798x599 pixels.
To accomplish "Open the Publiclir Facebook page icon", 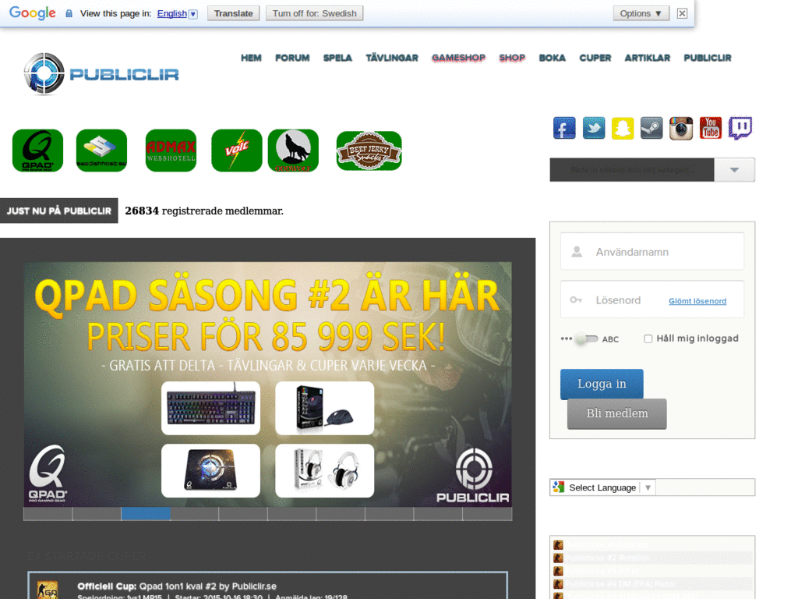I will pyautogui.click(x=564, y=128).
